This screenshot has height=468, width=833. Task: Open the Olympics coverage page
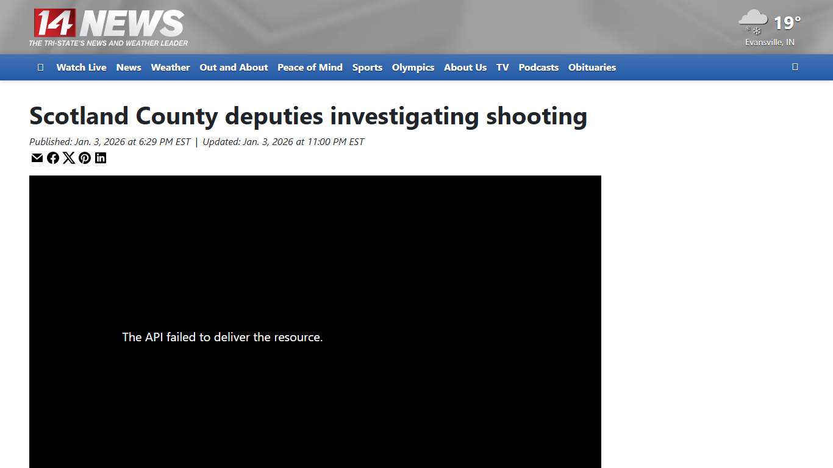[413, 68]
